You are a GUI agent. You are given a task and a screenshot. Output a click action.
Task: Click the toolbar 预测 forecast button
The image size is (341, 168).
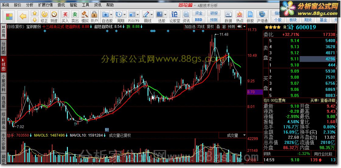click(x=214, y=20)
